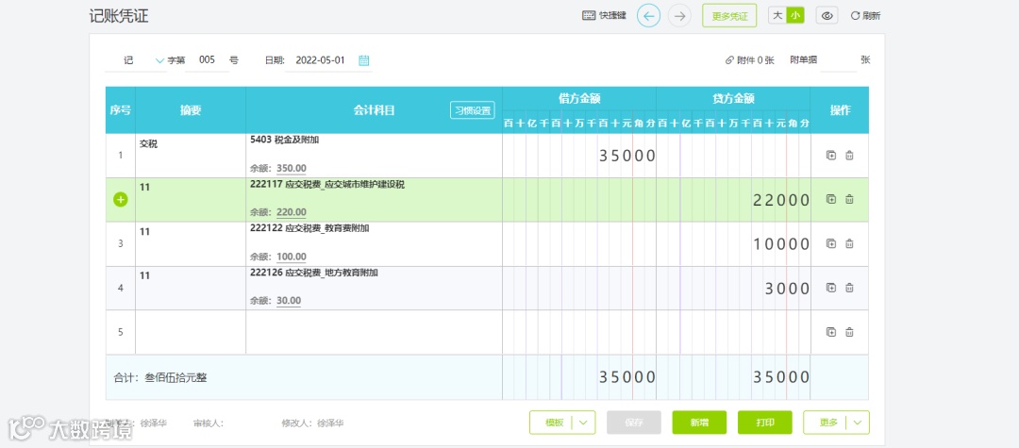Delete the 地方教育附加 row
This screenshot has height=448, width=1019.
849,288
